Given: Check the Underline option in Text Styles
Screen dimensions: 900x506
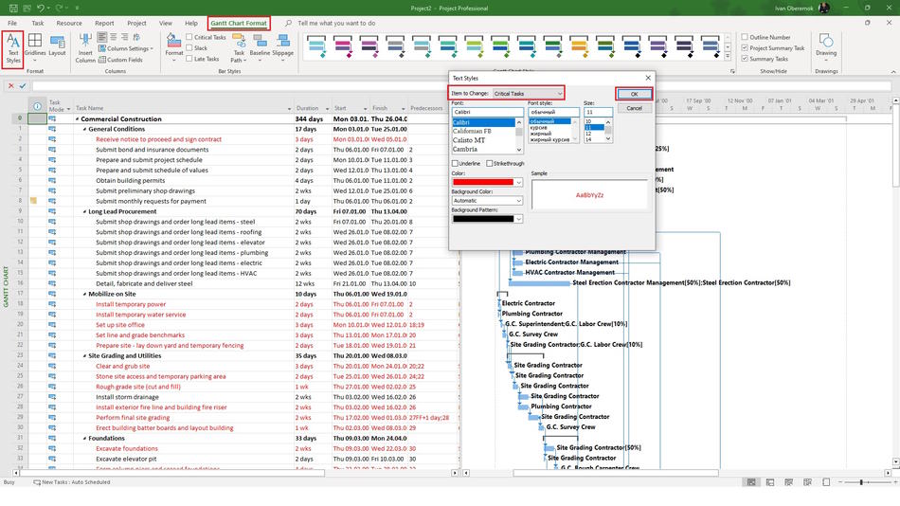Looking at the screenshot, I should point(455,164).
